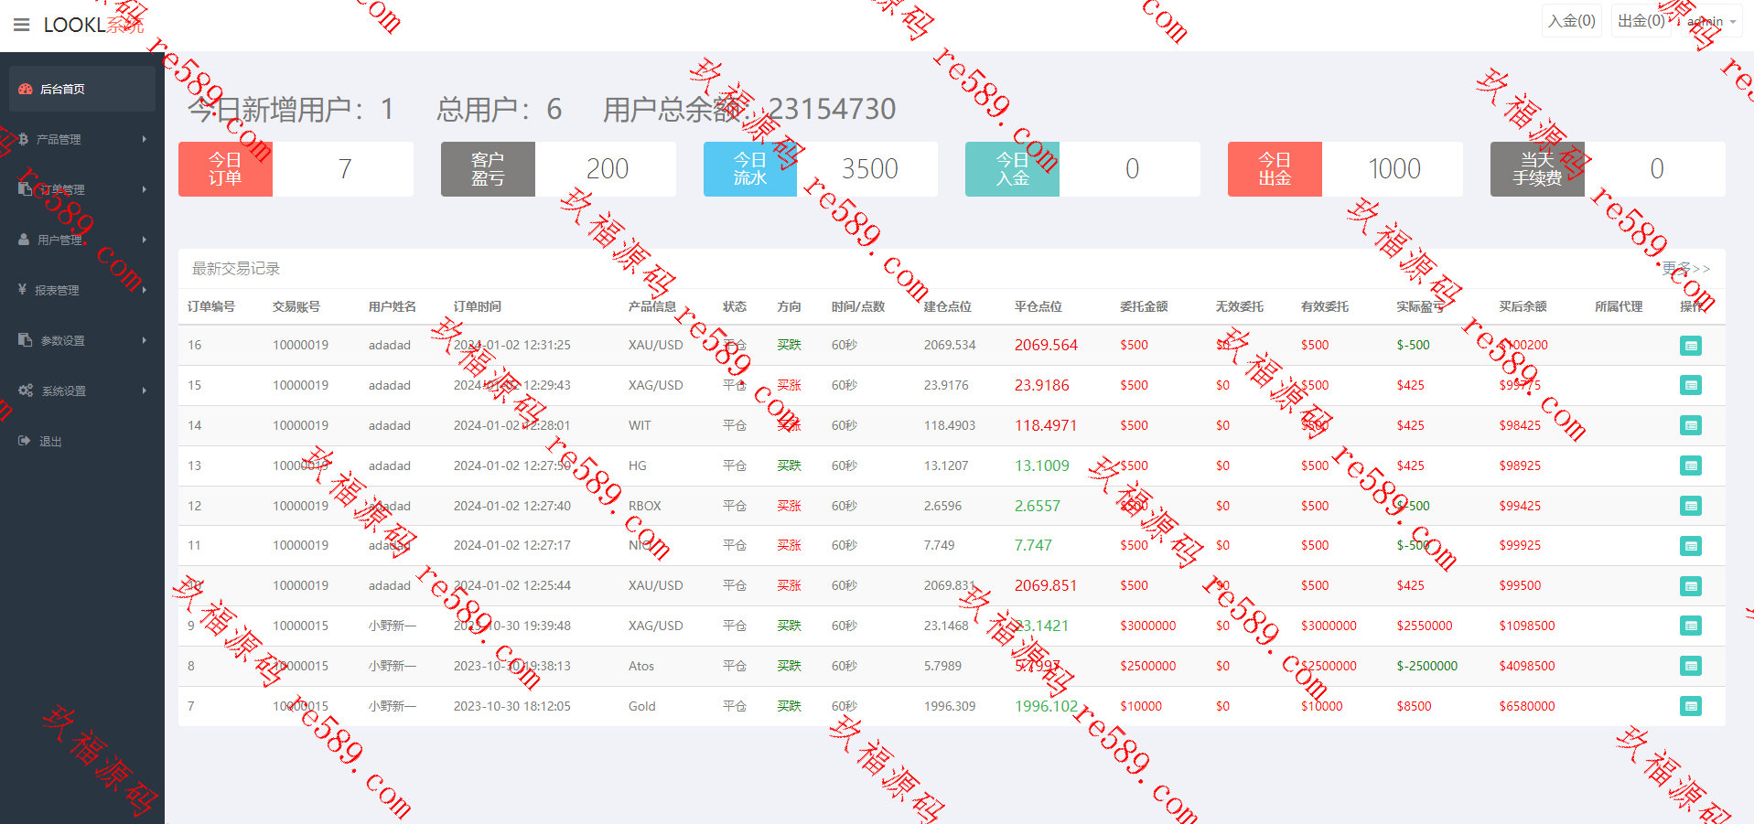Expand the 报表管理 sidebar arrow
The image size is (1754, 824).
(x=145, y=290)
